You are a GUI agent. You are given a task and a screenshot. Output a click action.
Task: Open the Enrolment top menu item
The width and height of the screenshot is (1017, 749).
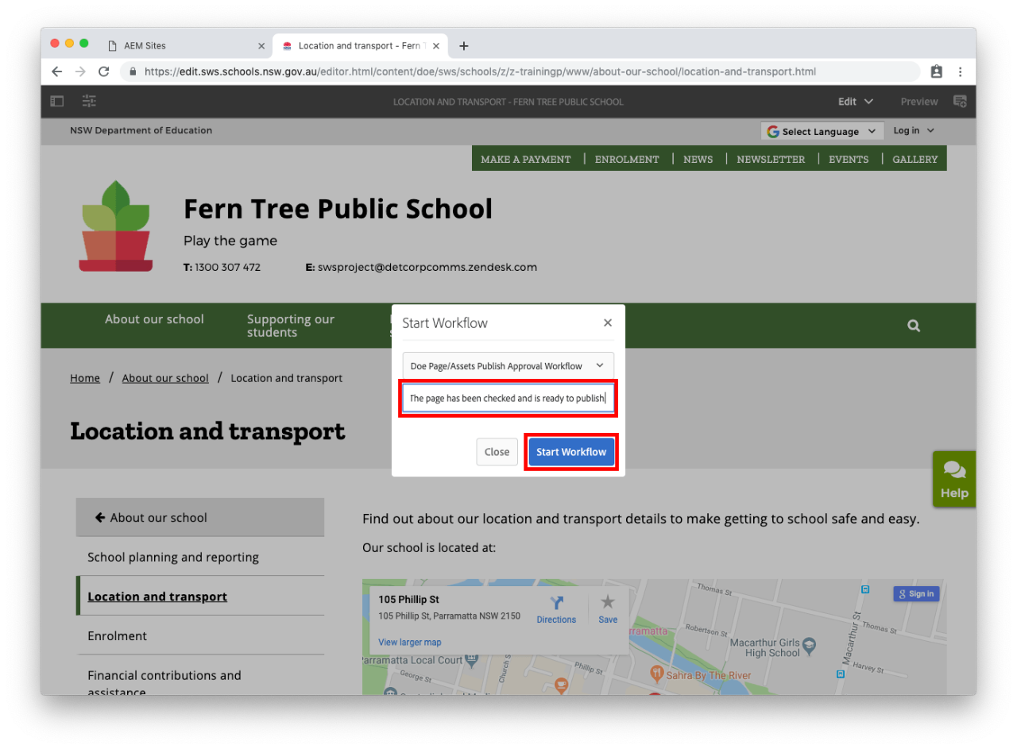coord(627,159)
